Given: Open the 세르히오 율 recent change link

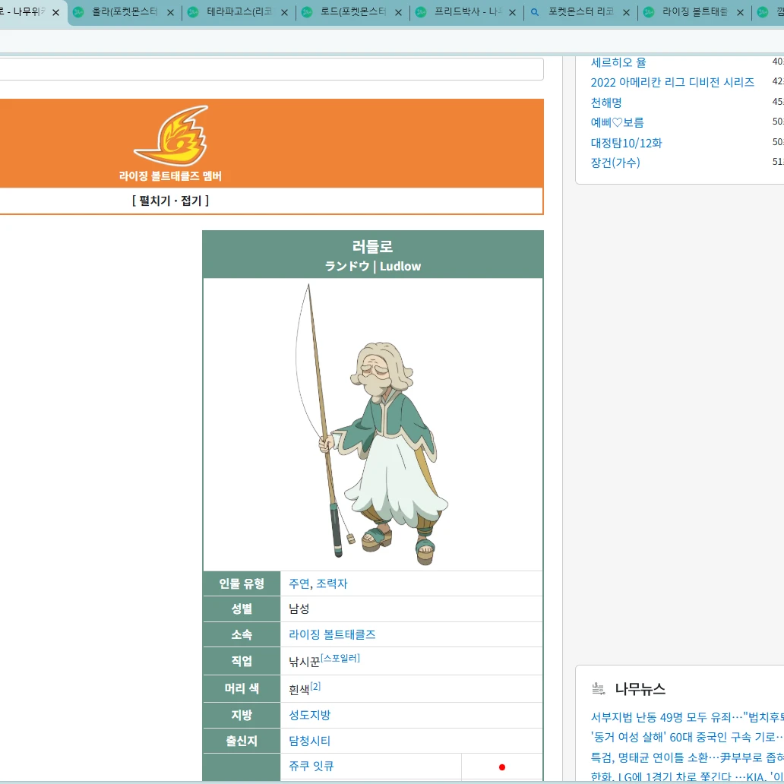Looking at the screenshot, I should pyautogui.click(x=618, y=62).
